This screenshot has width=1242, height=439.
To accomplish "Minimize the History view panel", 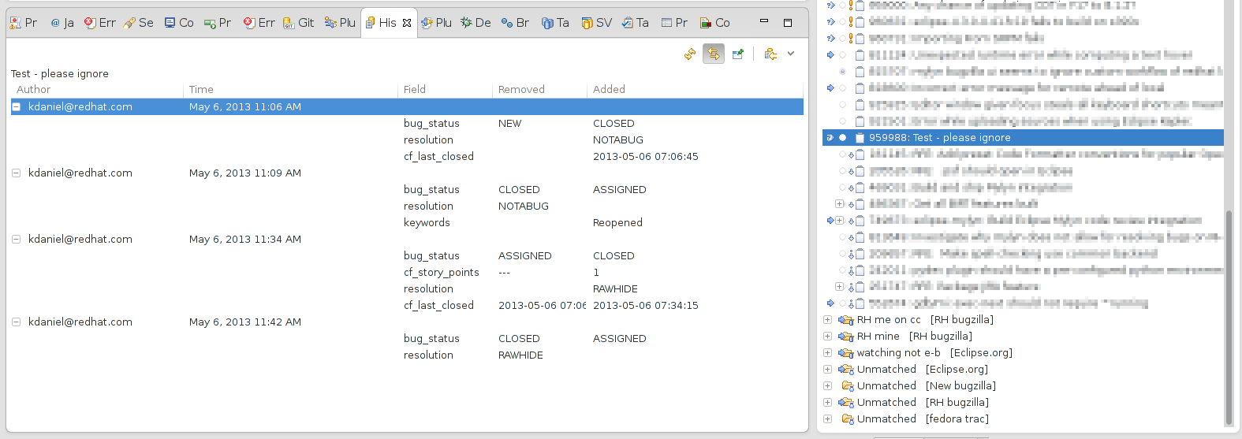I will pos(764,22).
